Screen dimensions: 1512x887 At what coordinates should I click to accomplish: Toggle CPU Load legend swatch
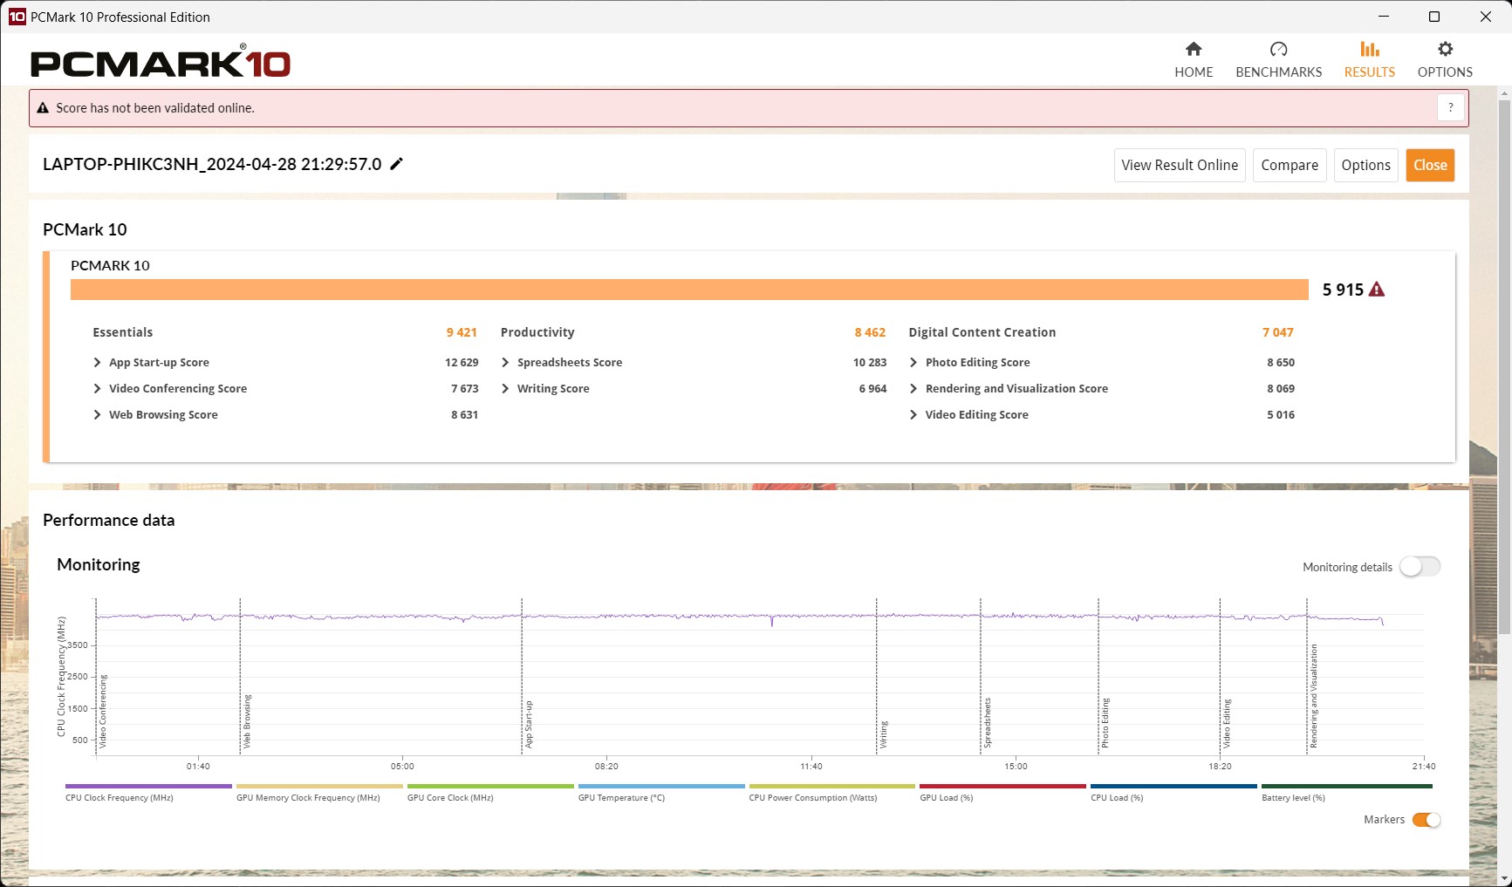[1174, 787]
